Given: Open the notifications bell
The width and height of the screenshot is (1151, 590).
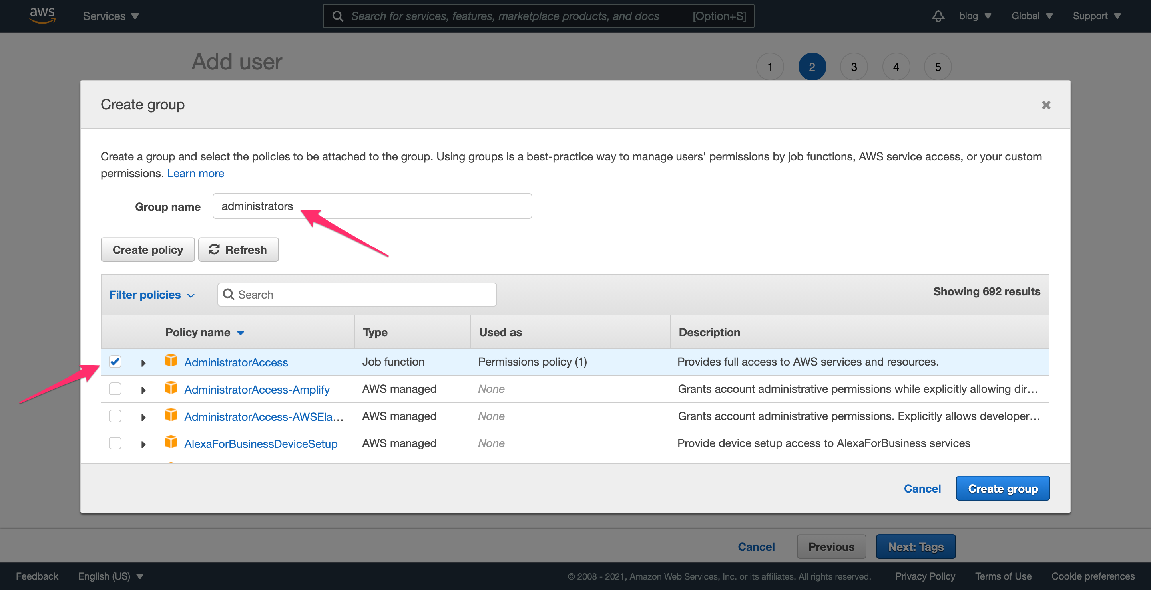Looking at the screenshot, I should pos(938,16).
